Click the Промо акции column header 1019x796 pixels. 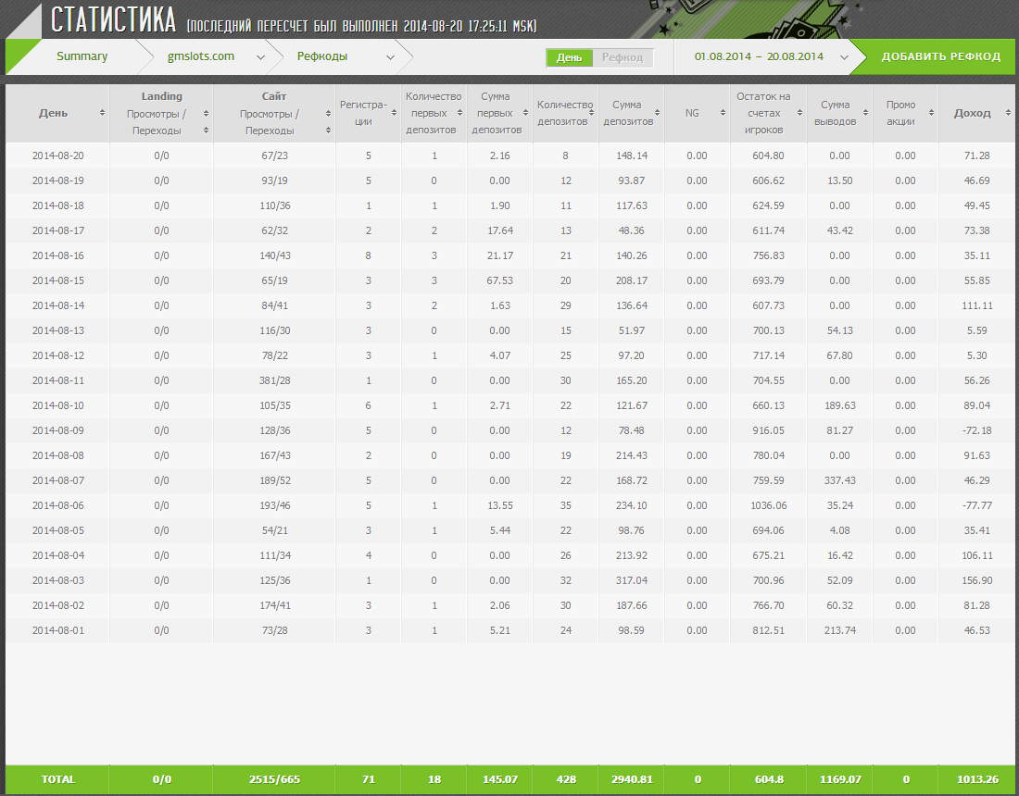coord(900,113)
